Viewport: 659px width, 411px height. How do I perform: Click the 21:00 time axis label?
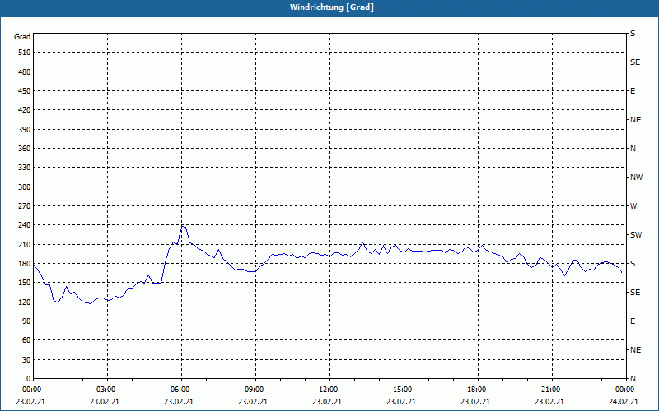click(550, 390)
